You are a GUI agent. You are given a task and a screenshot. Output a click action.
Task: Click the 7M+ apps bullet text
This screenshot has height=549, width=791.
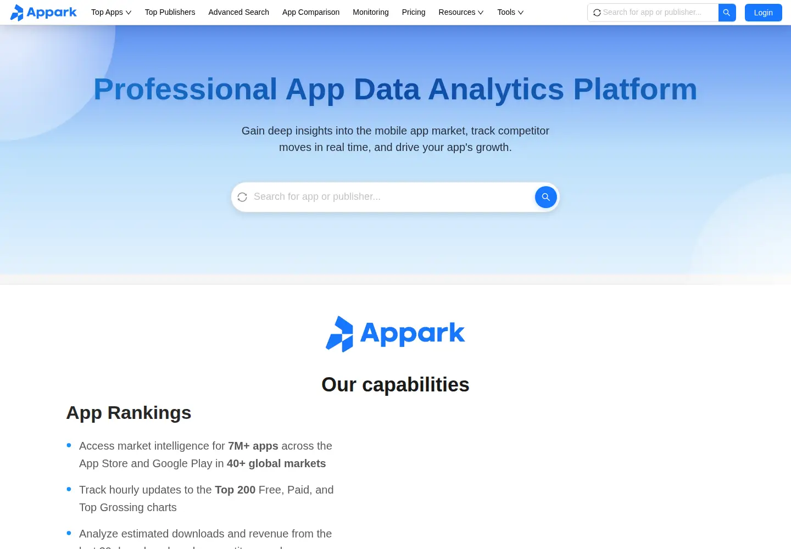(206, 455)
